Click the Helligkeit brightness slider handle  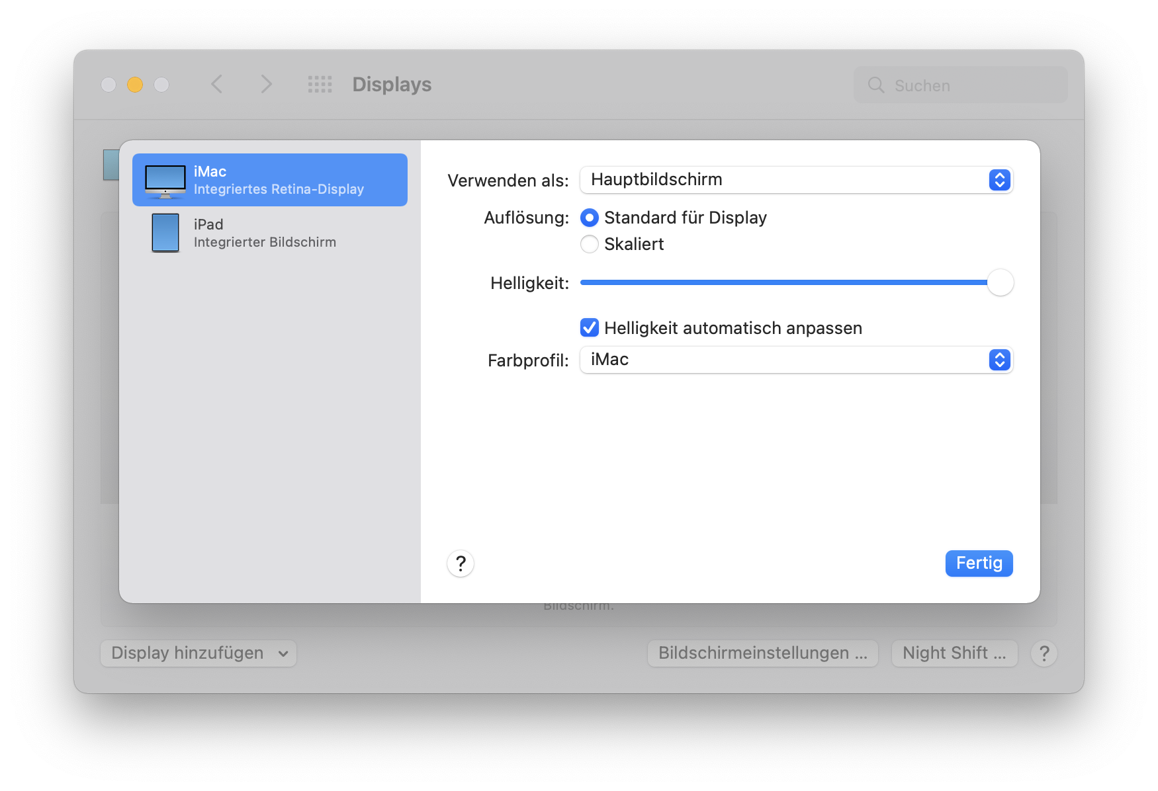coord(1000,282)
